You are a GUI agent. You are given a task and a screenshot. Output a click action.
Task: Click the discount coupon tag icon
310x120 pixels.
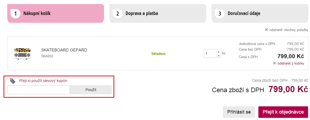coord(13,81)
